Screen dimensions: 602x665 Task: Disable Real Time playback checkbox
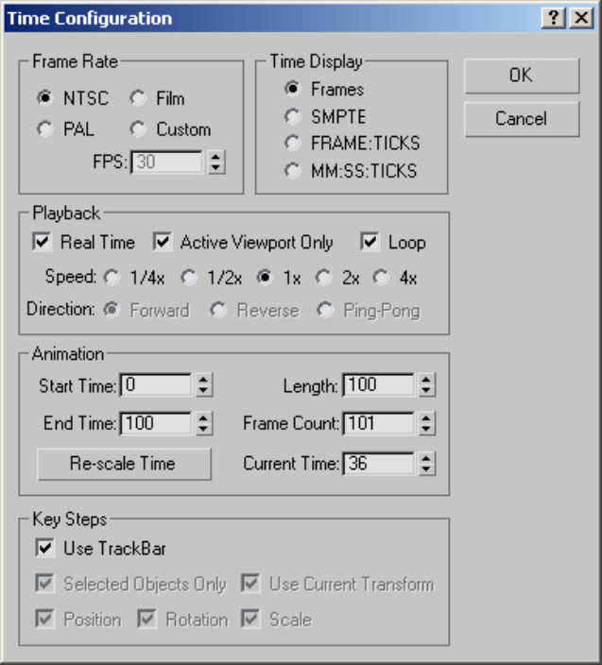click(x=42, y=243)
